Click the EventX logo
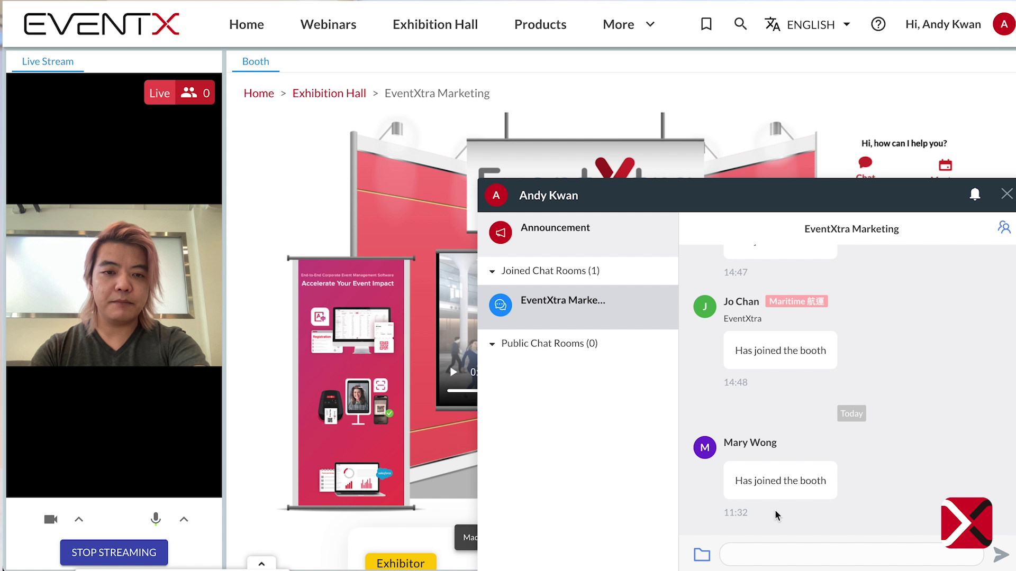This screenshot has width=1016, height=571. [102, 24]
